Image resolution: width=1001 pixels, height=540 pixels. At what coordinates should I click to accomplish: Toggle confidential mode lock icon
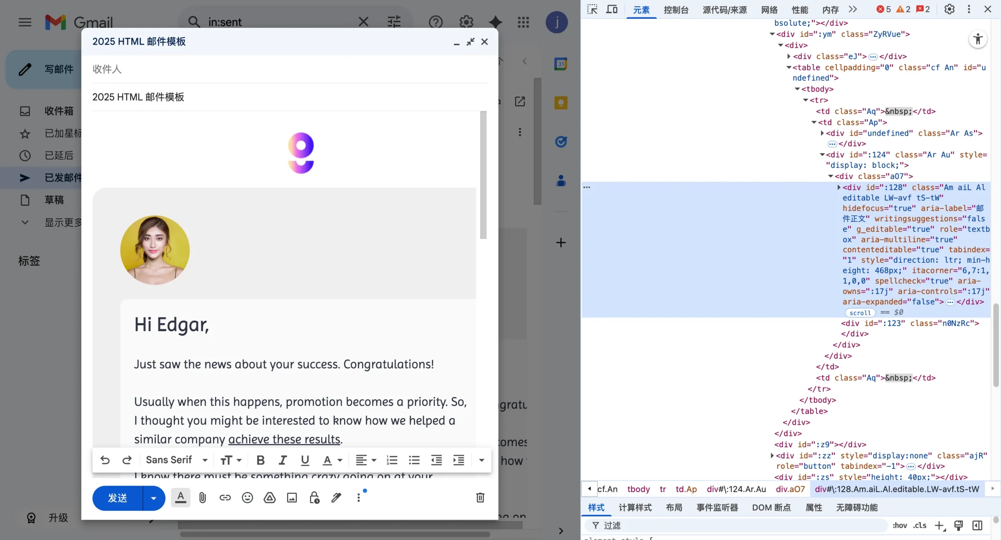314,498
